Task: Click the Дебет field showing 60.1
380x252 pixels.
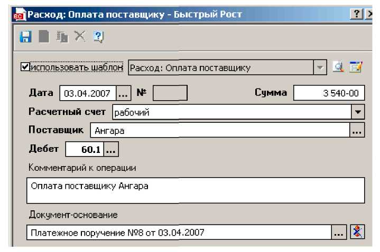Action: 85,149
